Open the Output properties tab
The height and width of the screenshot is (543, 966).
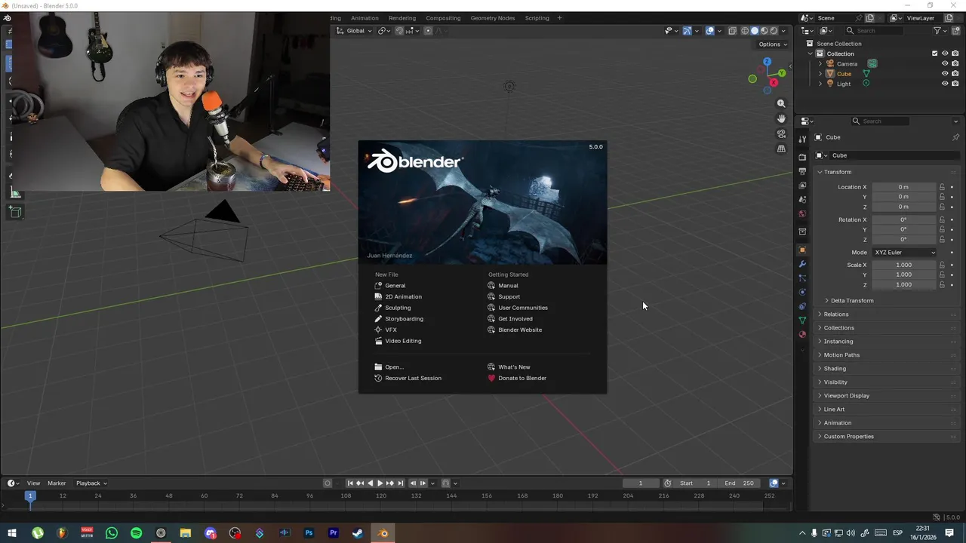[x=802, y=171]
